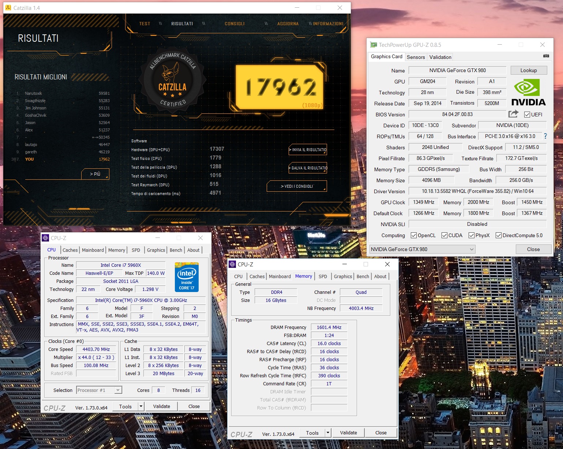Click the Catzilla certified badge
563x449 pixels.
172,80
